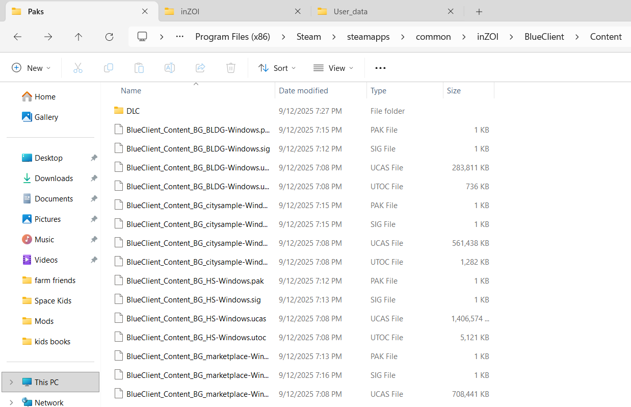
Task: Click the Paste clipboard icon
Action: (x=139, y=68)
